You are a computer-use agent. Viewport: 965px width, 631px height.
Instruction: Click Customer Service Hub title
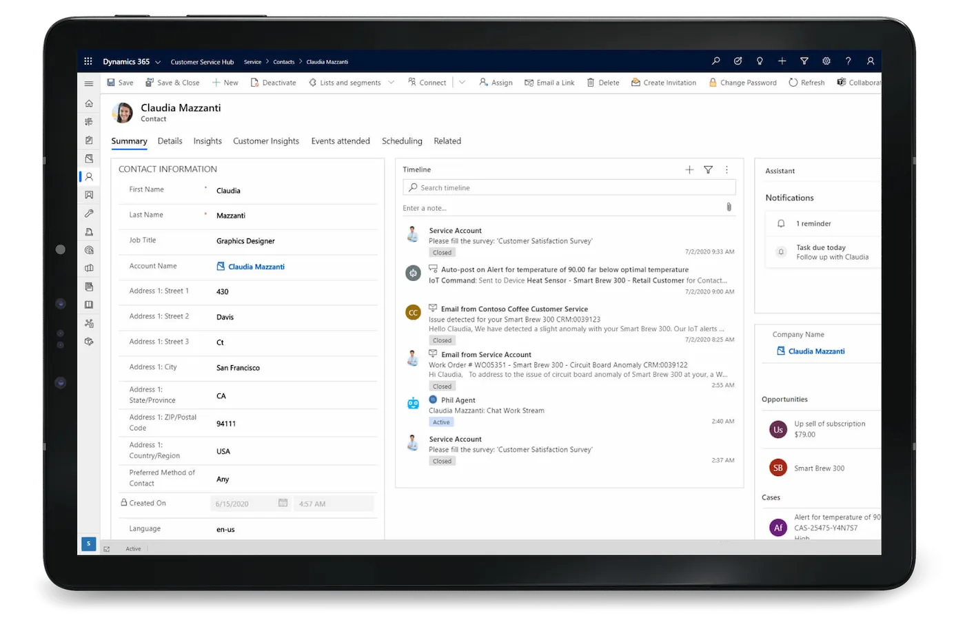(x=202, y=62)
